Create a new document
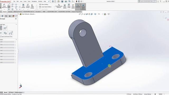The width and height of the screenshot is (169, 95). click(x=55, y=1)
